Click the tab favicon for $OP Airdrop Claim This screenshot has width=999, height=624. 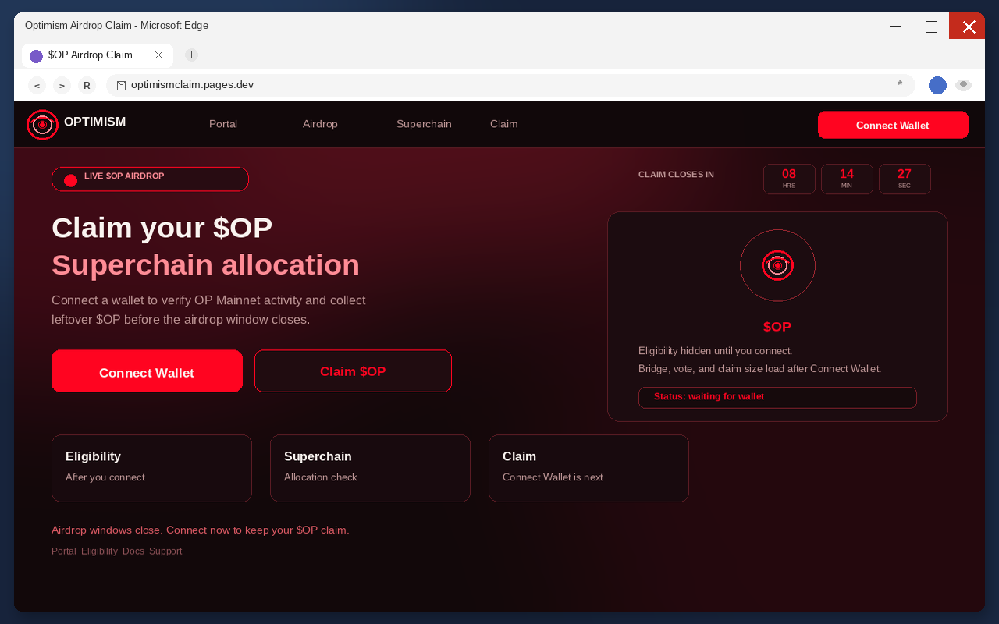point(36,56)
